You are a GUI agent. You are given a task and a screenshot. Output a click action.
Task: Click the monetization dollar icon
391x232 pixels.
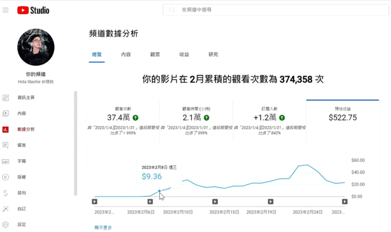[x=6, y=193]
